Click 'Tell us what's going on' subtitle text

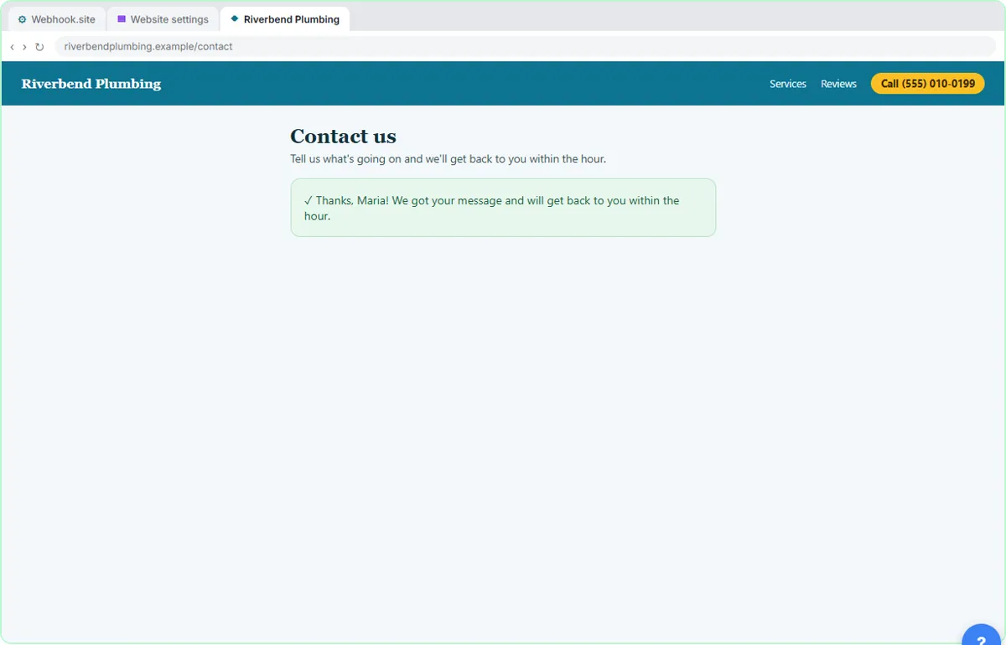tap(448, 159)
